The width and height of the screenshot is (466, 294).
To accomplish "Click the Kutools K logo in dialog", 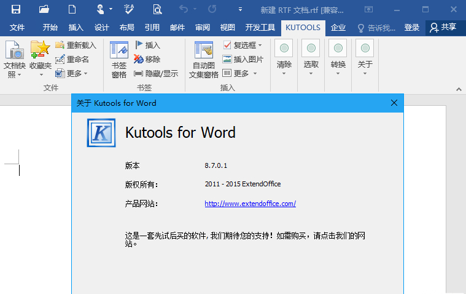I will pos(101,133).
